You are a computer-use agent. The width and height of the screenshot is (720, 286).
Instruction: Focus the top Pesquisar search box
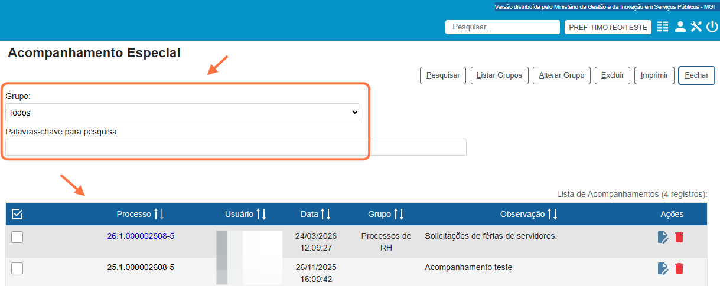[502, 27]
